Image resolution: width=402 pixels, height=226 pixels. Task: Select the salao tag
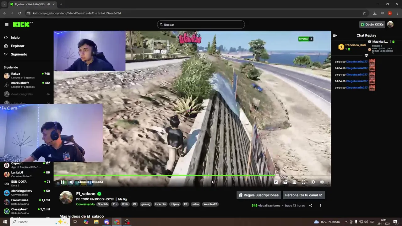click(195, 204)
